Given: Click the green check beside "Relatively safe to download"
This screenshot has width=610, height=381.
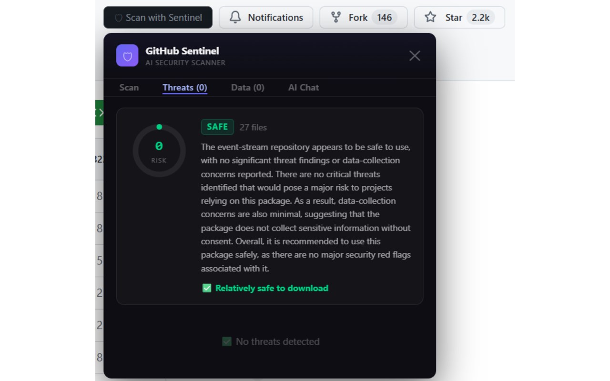Looking at the screenshot, I should click(x=207, y=288).
